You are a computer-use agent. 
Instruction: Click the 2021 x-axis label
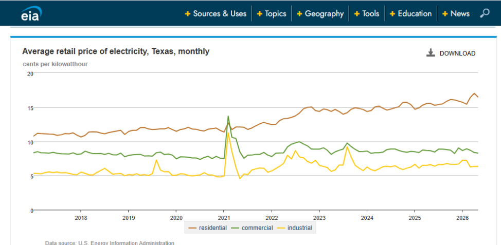click(x=224, y=218)
